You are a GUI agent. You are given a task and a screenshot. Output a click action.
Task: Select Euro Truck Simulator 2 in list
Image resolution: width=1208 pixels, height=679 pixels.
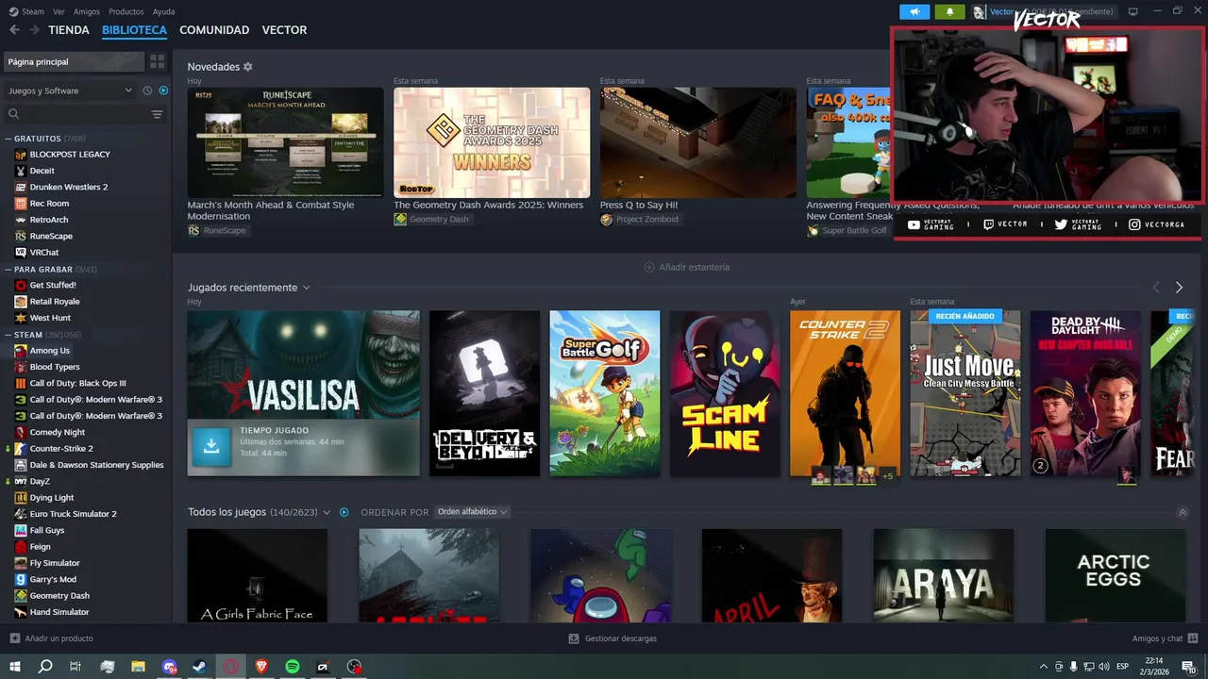click(x=73, y=514)
